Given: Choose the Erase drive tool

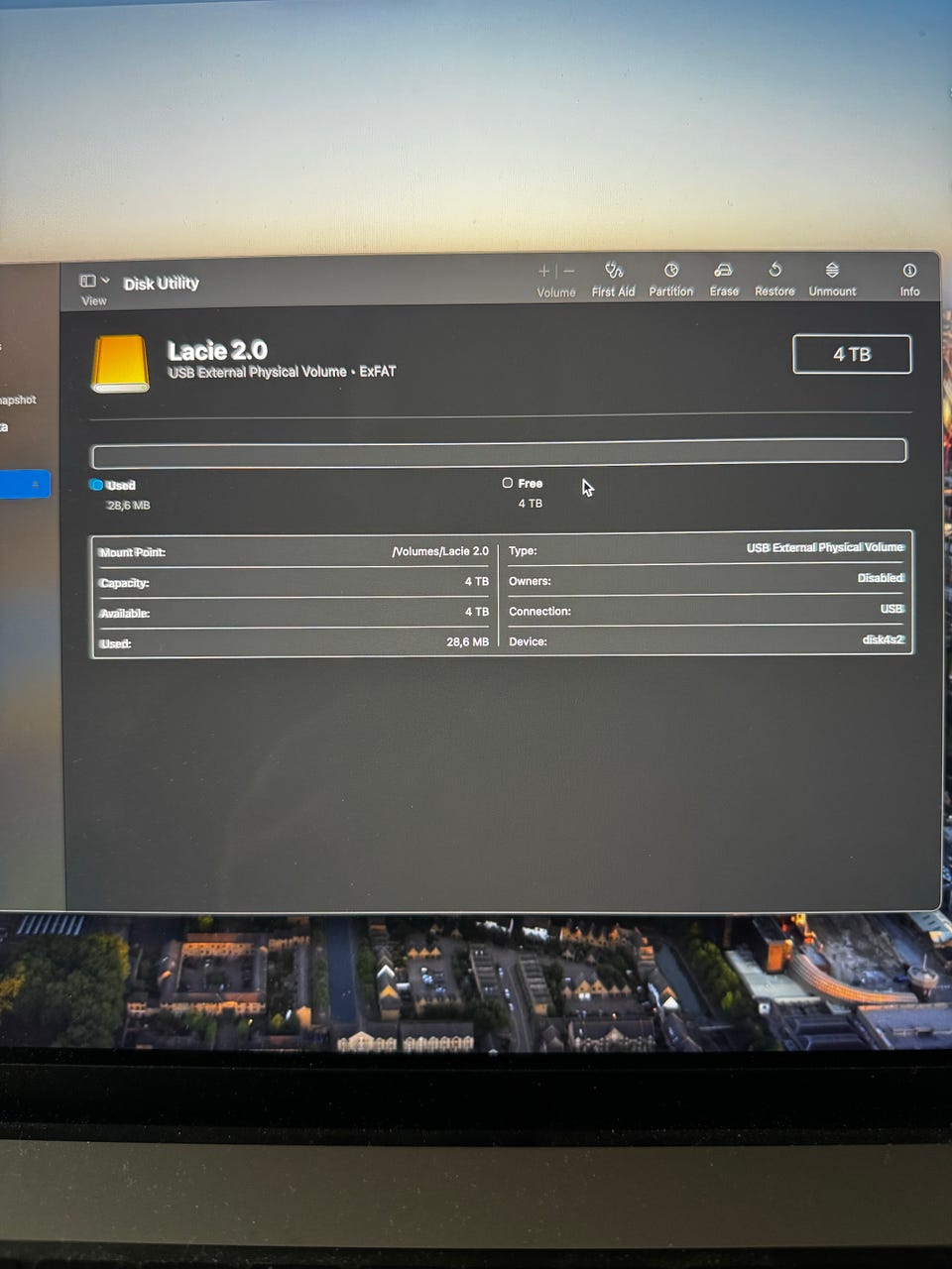Looking at the screenshot, I should (x=724, y=270).
